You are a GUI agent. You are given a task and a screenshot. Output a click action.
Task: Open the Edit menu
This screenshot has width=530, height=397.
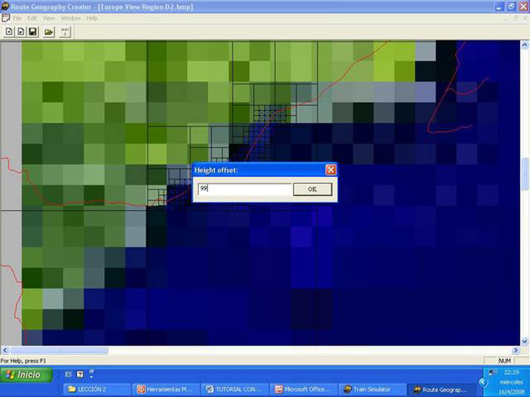tap(32, 18)
